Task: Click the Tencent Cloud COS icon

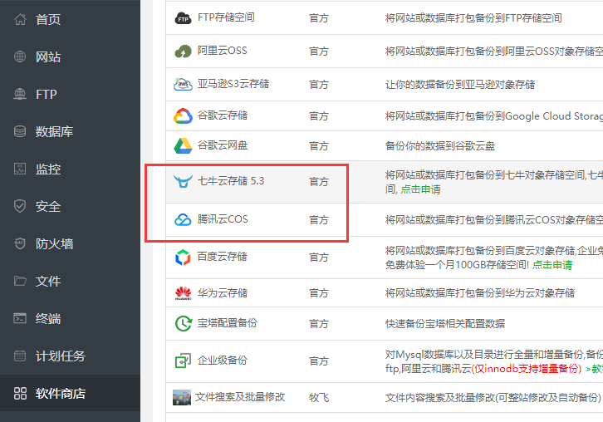Action: [182, 220]
